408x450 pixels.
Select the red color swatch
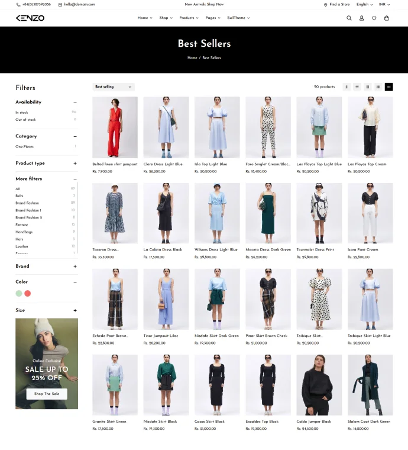28,293
